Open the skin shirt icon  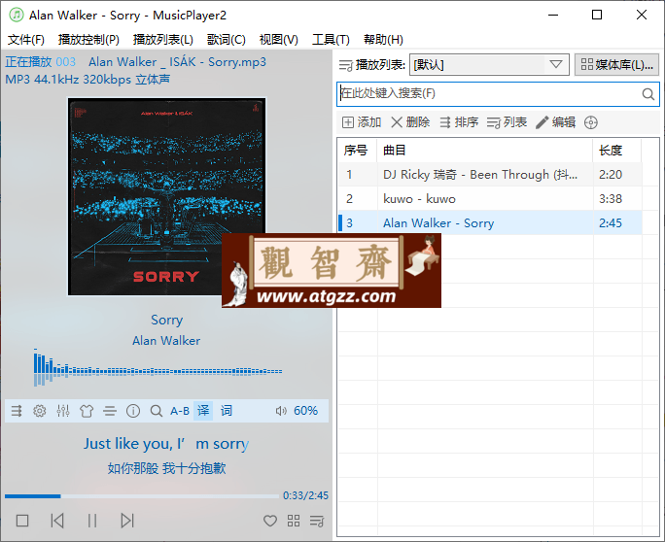[87, 411]
